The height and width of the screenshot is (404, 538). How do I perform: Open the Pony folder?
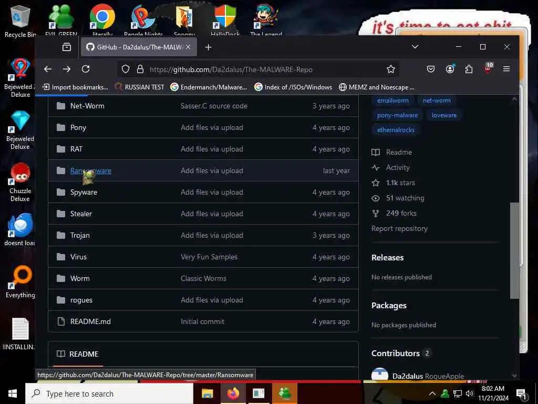click(78, 127)
